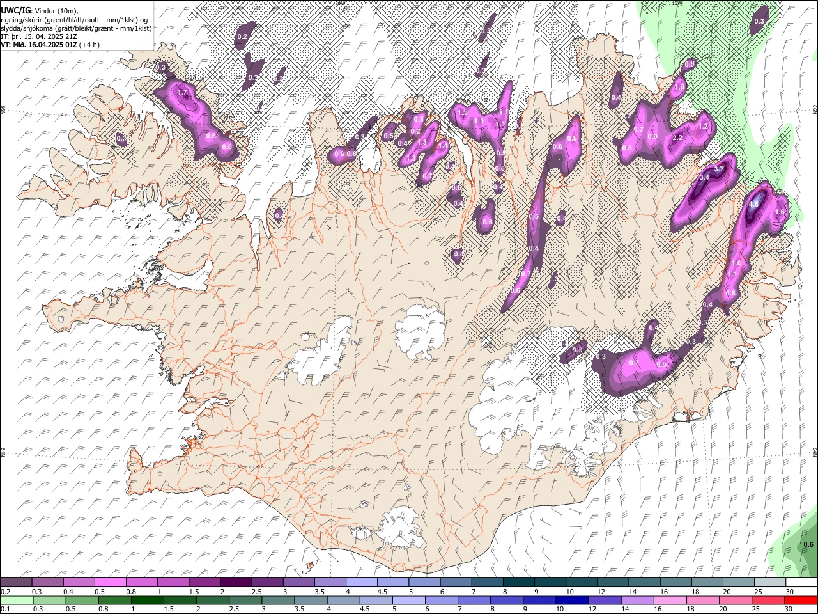
Task: Select darkest green lower swatch labeled 1
Action: pyautogui.click(x=148, y=600)
